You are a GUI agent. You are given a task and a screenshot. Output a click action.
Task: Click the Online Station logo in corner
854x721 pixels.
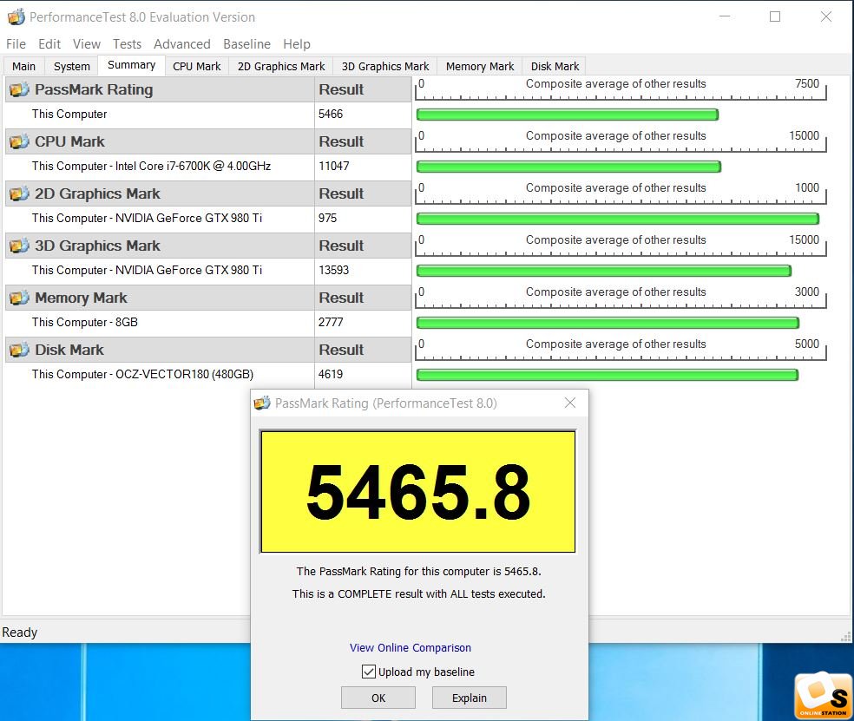tap(823, 696)
